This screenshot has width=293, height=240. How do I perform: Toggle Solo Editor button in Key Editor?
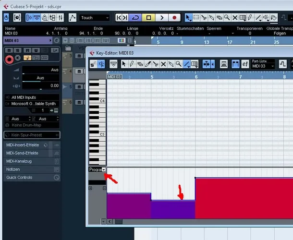click(93, 64)
